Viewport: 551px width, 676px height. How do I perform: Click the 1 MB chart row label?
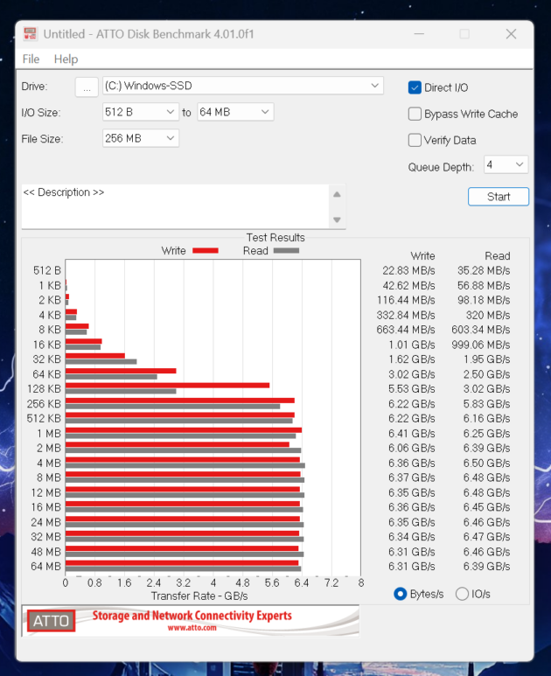point(49,433)
